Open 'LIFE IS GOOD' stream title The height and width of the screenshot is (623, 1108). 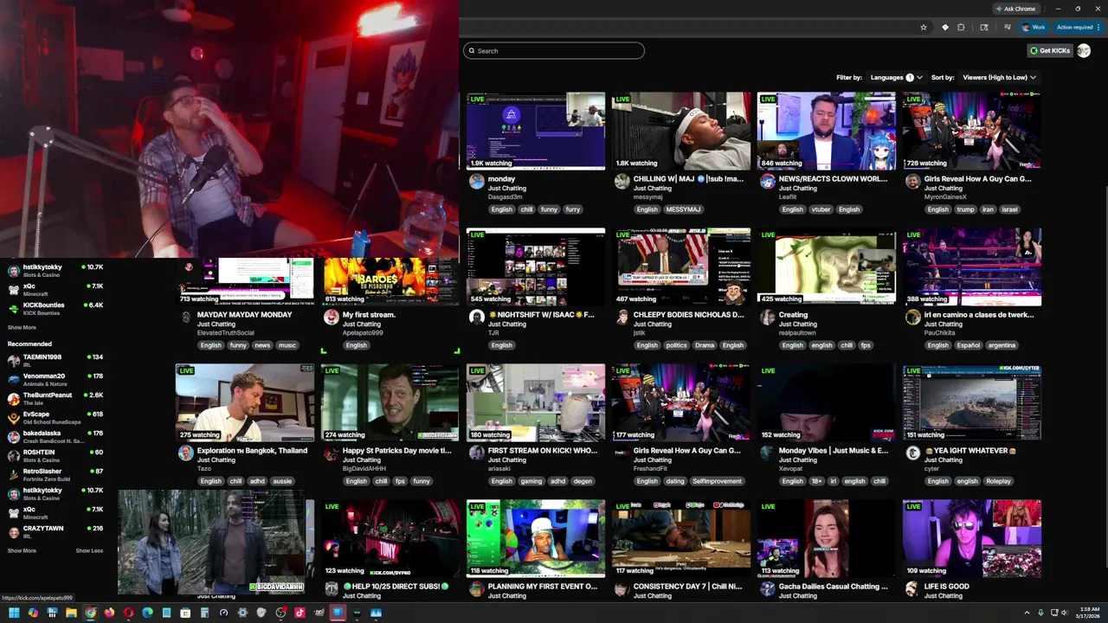click(x=946, y=587)
